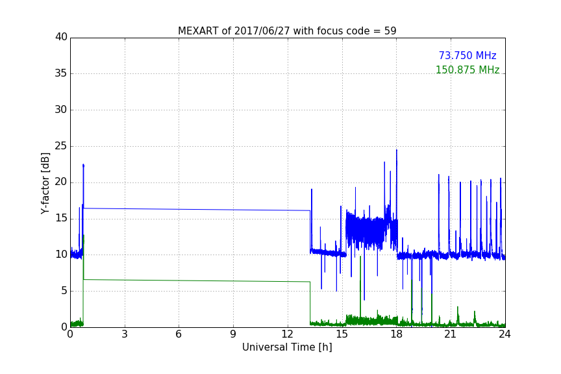The width and height of the screenshot is (561, 374).
Task: Click the x-axis tick label '21'
Action: tap(451, 334)
